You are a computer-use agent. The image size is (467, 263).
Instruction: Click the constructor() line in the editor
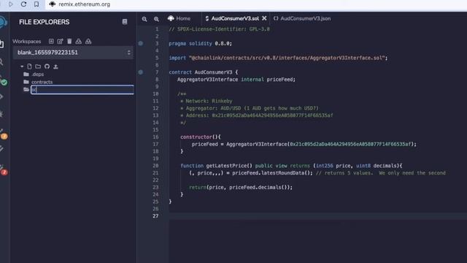pyautogui.click(x=201, y=137)
